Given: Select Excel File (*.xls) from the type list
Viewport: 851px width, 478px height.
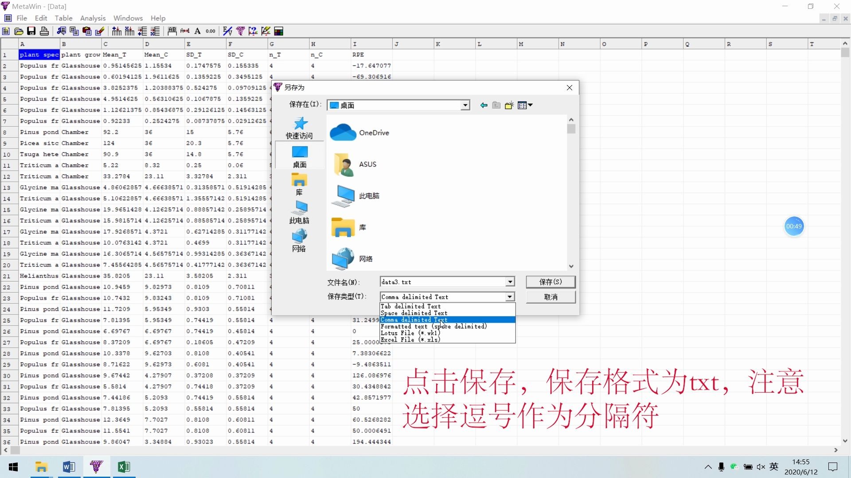Looking at the screenshot, I should pos(410,339).
